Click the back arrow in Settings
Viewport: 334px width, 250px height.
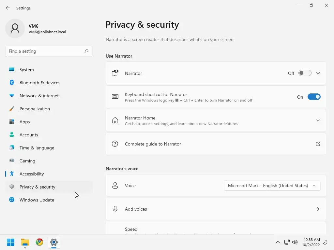point(8,8)
